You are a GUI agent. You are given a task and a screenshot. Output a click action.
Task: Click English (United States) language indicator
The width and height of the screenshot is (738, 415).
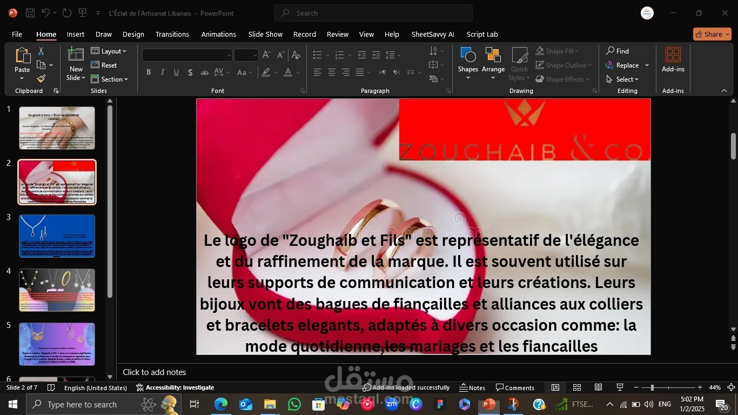click(x=96, y=387)
